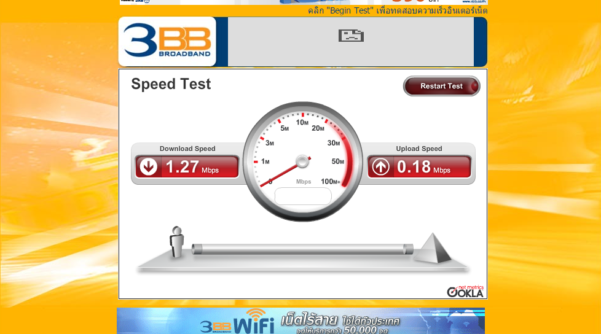This screenshot has height=334, width=601.
Task: Click the Restart Test button
Action: [x=441, y=86]
